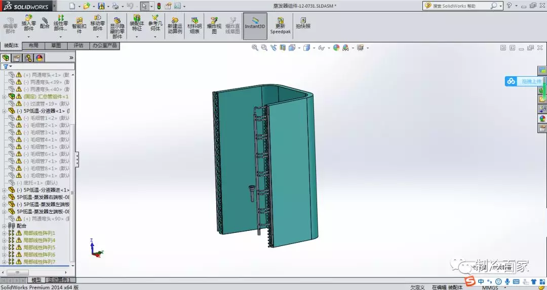Click the Print icon in quick toolbar
547x290 pixels.
[115, 6]
